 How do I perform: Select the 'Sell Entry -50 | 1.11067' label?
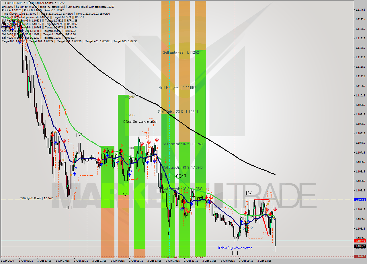tap(177, 88)
